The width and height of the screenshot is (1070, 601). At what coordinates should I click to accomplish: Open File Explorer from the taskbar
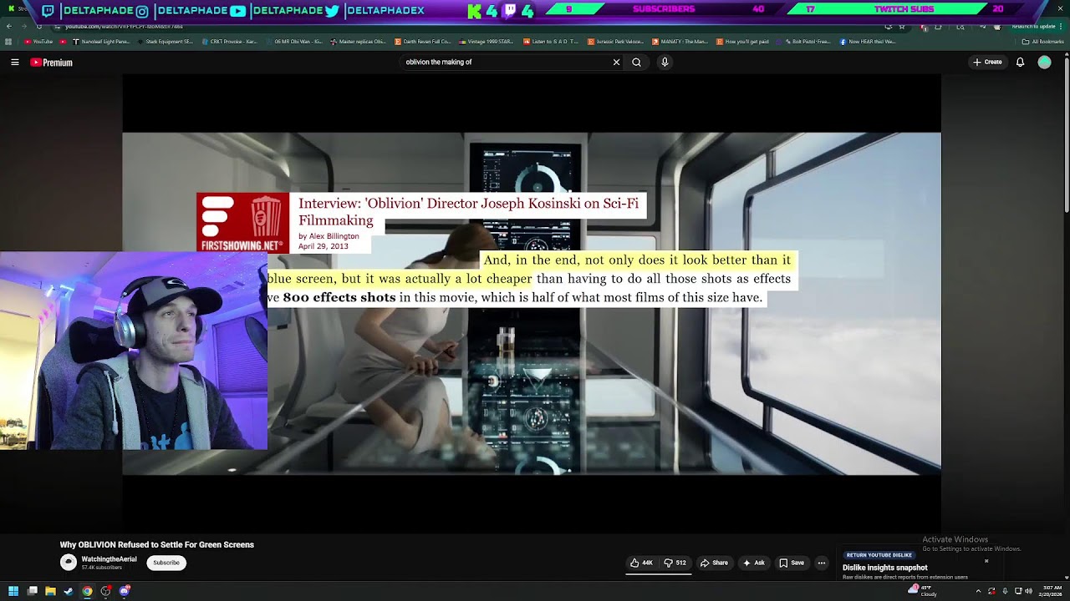pyautogui.click(x=50, y=591)
